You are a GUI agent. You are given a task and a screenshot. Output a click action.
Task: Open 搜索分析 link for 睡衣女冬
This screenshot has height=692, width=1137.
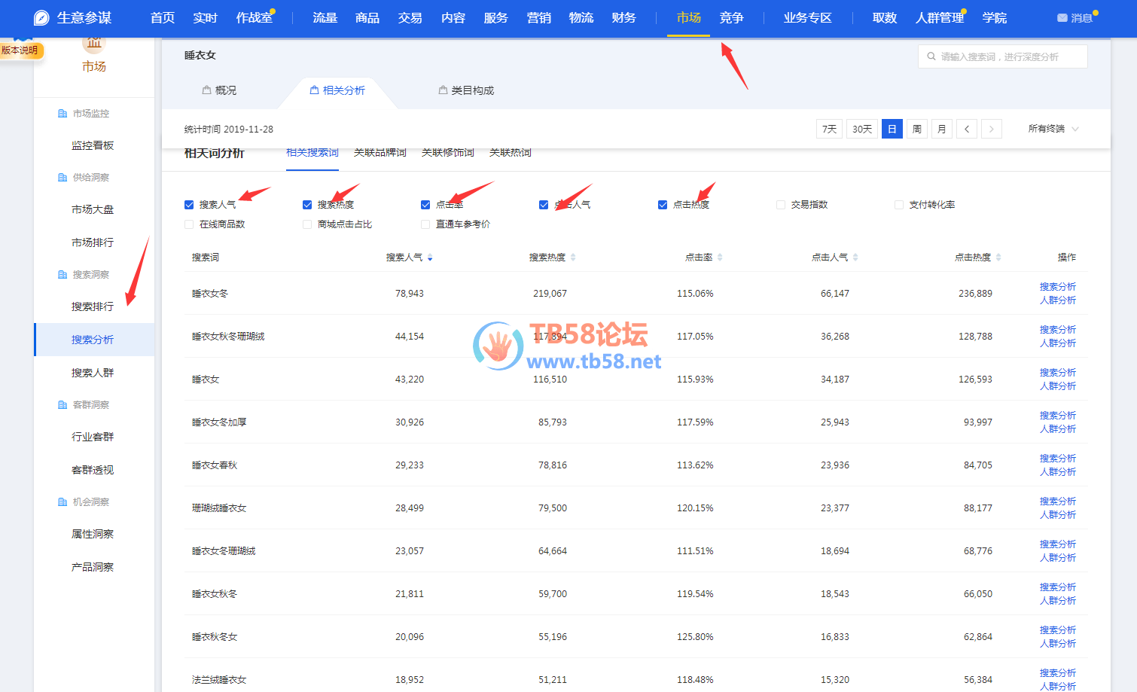tap(1057, 287)
